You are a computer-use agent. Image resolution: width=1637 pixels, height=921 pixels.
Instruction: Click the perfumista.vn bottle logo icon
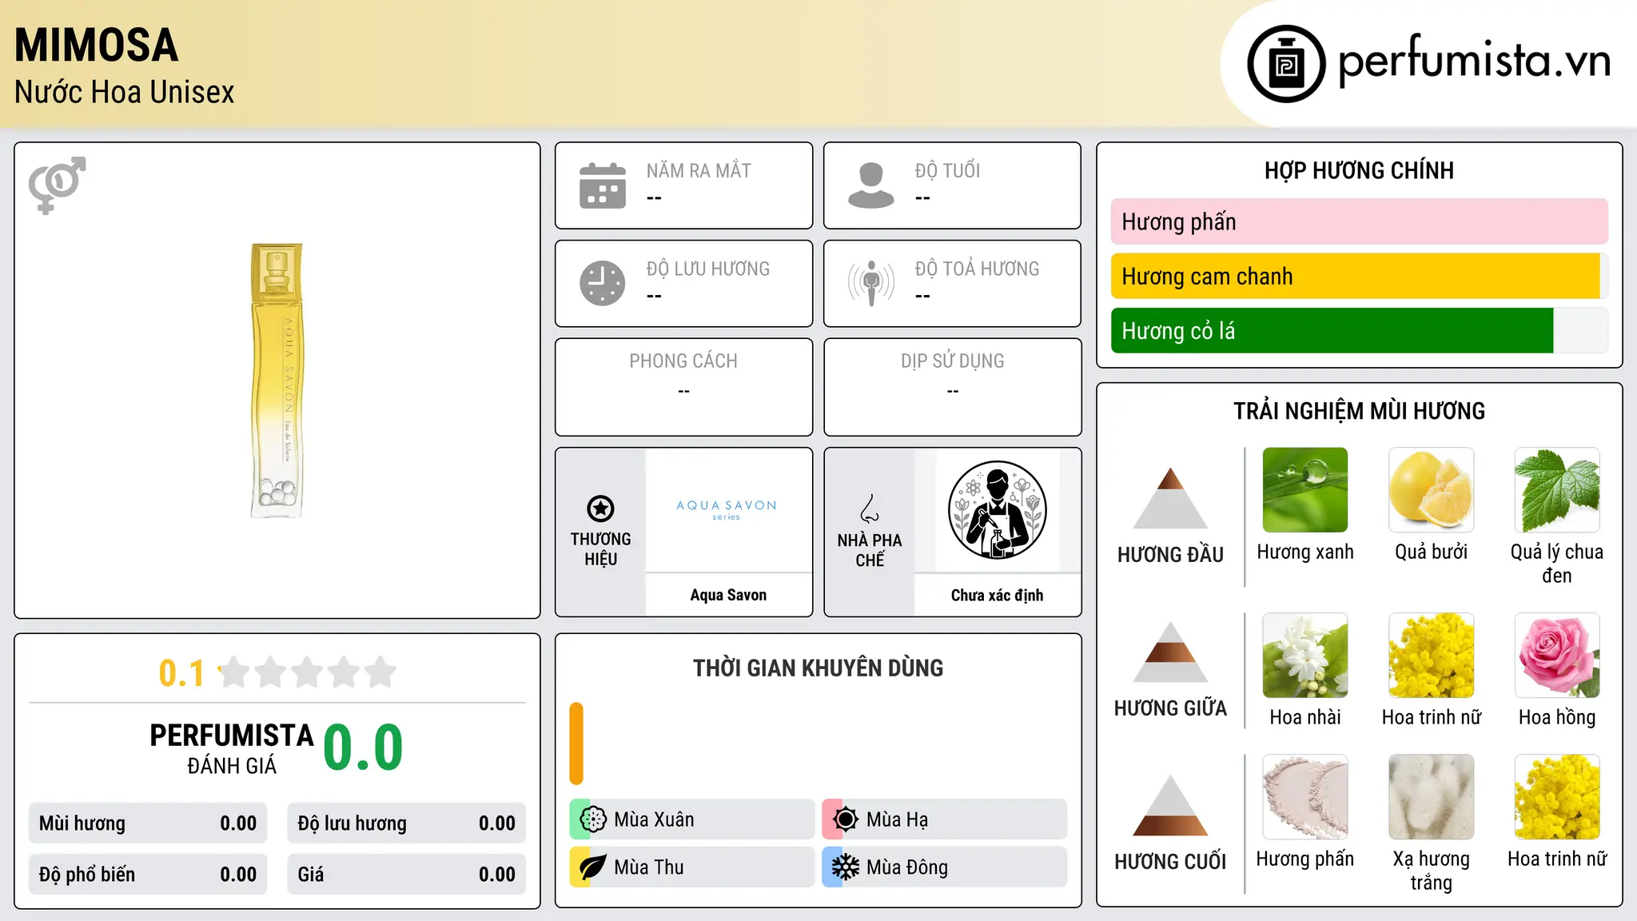click(1286, 63)
